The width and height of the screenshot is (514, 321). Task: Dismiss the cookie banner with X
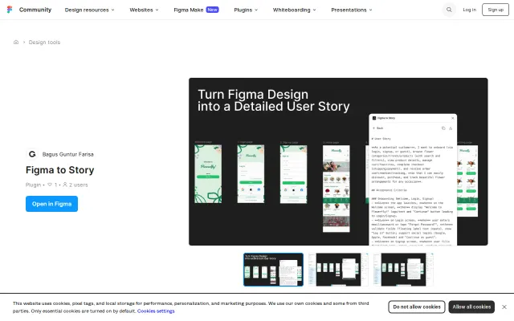tap(504, 307)
